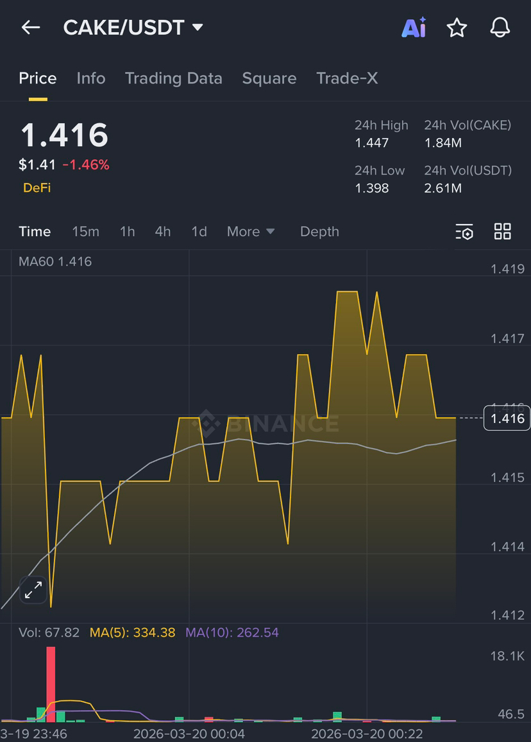The image size is (531, 742).
Task: Tap the -1.46% change text
Action: (86, 165)
